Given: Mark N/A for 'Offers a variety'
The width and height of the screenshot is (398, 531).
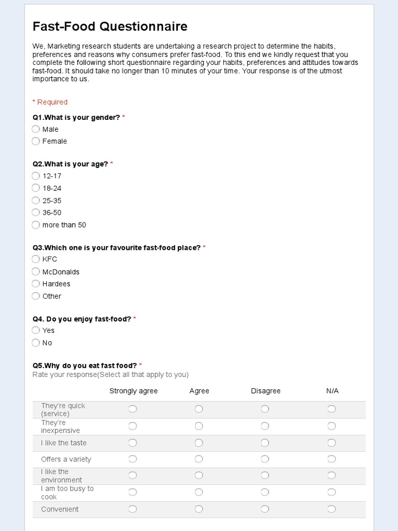Looking at the screenshot, I should coord(332,459).
